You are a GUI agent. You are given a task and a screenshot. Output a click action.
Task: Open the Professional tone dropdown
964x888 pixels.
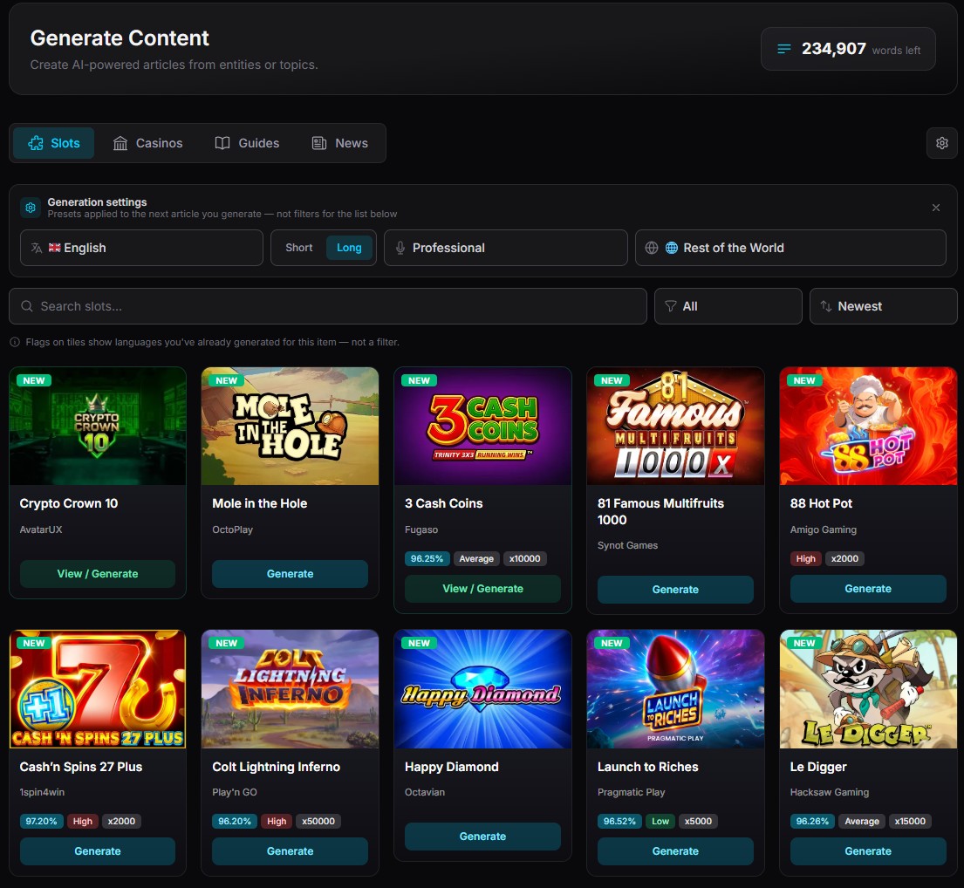click(x=505, y=248)
